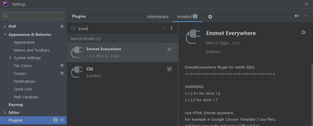Open Emmet Everywhere detail gear options

click(303, 32)
